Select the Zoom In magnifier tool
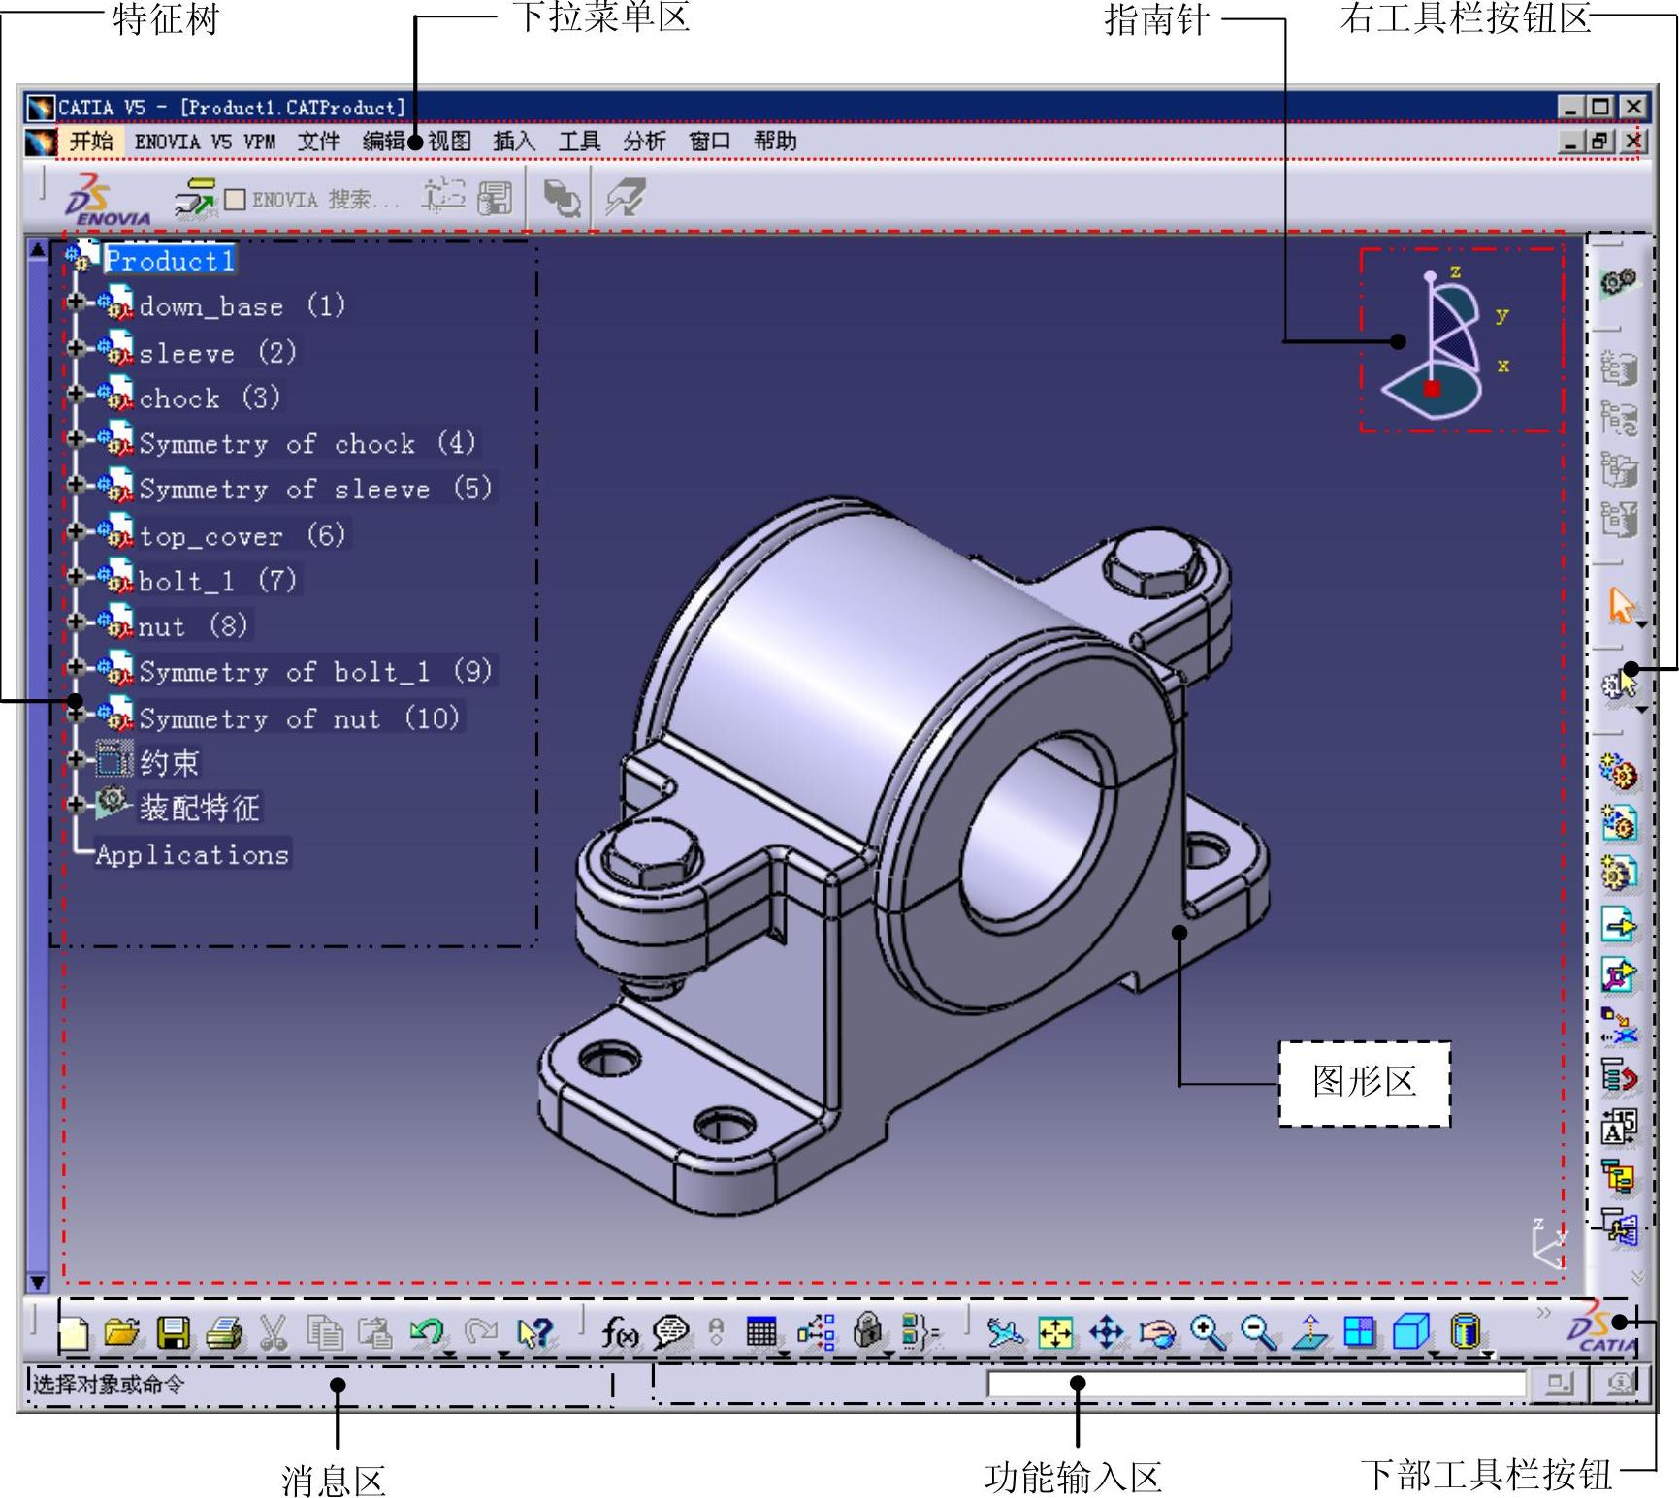Viewport: 1679px width, 1498px height. [1208, 1332]
